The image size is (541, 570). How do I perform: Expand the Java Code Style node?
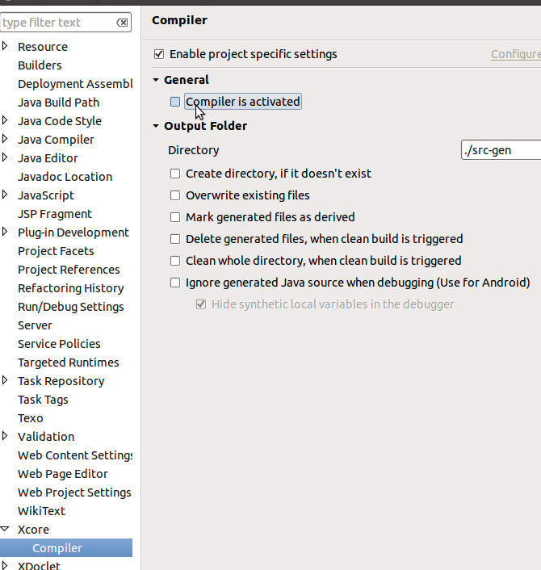[5, 120]
